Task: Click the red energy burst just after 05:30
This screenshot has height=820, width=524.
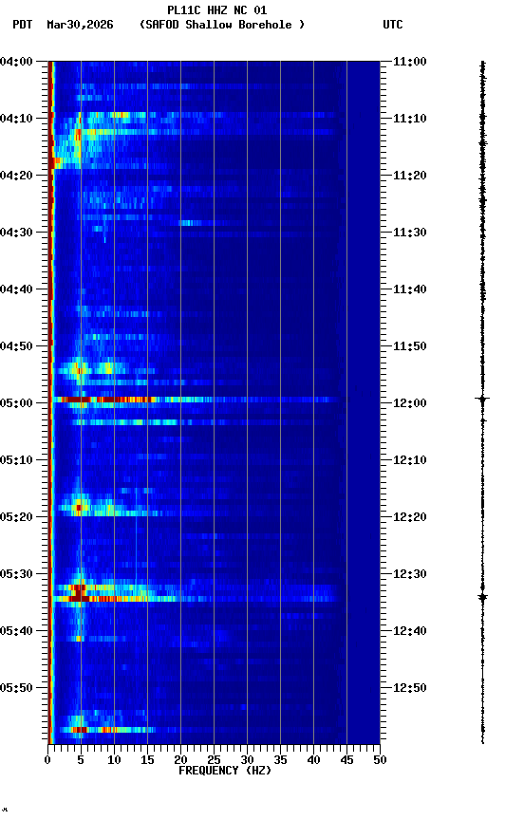Action: (79, 593)
